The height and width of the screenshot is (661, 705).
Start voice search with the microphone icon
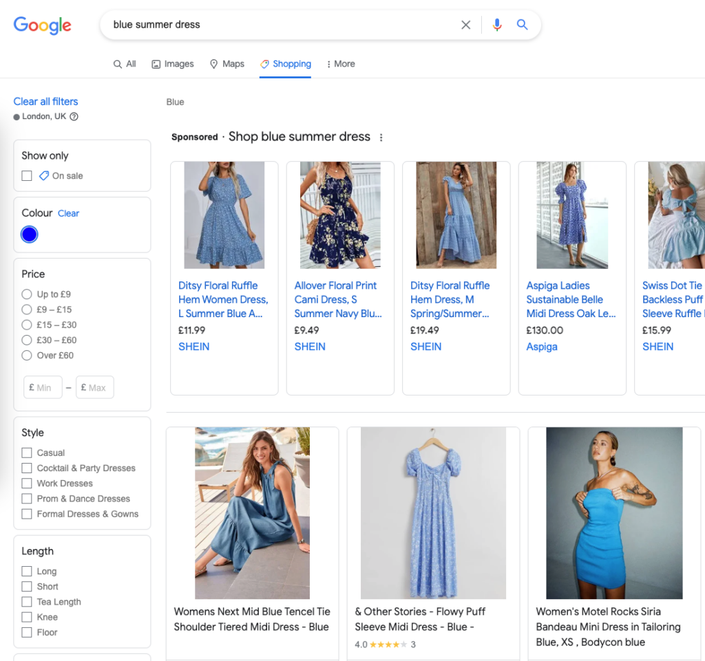point(497,25)
